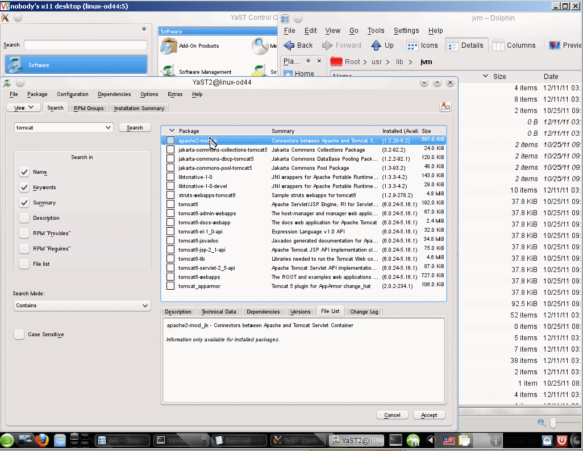
Task: Check the apache2-mod_jk package checkbox
Action: (170, 140)
